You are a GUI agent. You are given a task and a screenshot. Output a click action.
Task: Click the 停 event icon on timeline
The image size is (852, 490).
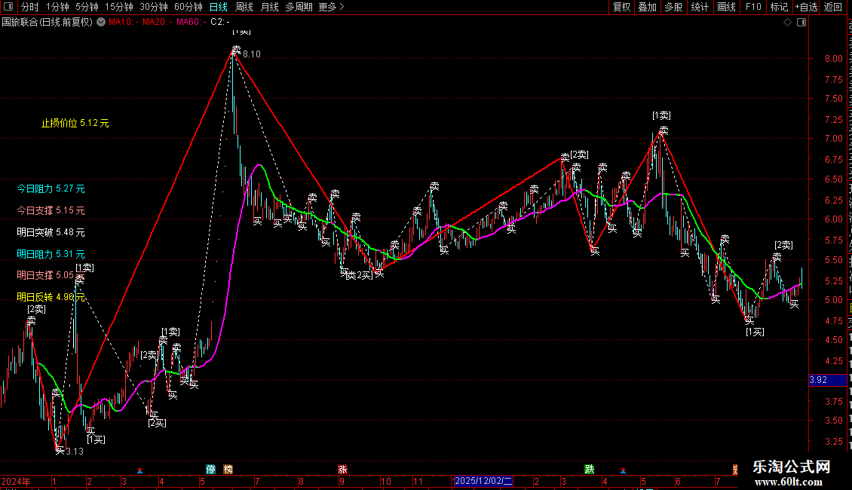coord(211,470)
